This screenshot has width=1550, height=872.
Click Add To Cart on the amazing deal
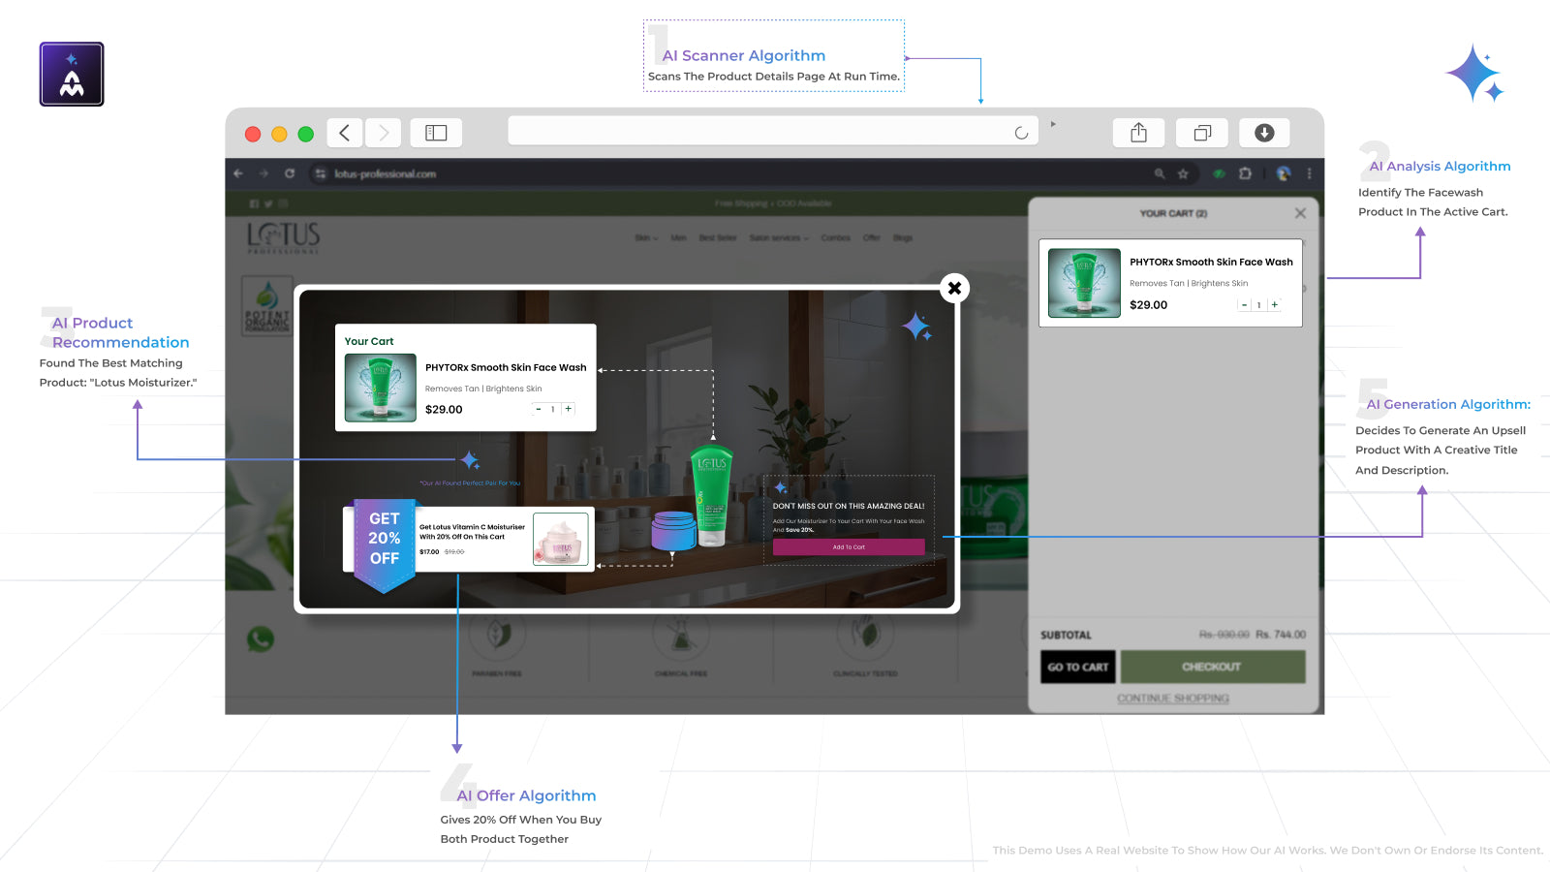[x=848, y=546]
